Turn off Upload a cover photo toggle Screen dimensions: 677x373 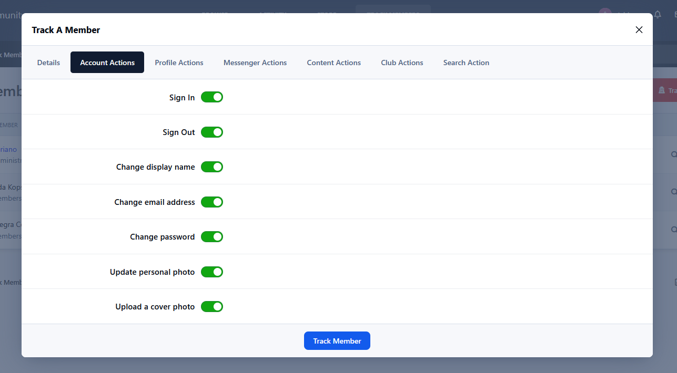click(212, 306)
